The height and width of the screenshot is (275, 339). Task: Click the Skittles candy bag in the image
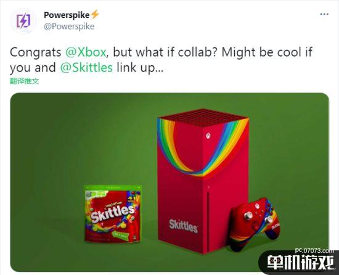coord(113,213)
